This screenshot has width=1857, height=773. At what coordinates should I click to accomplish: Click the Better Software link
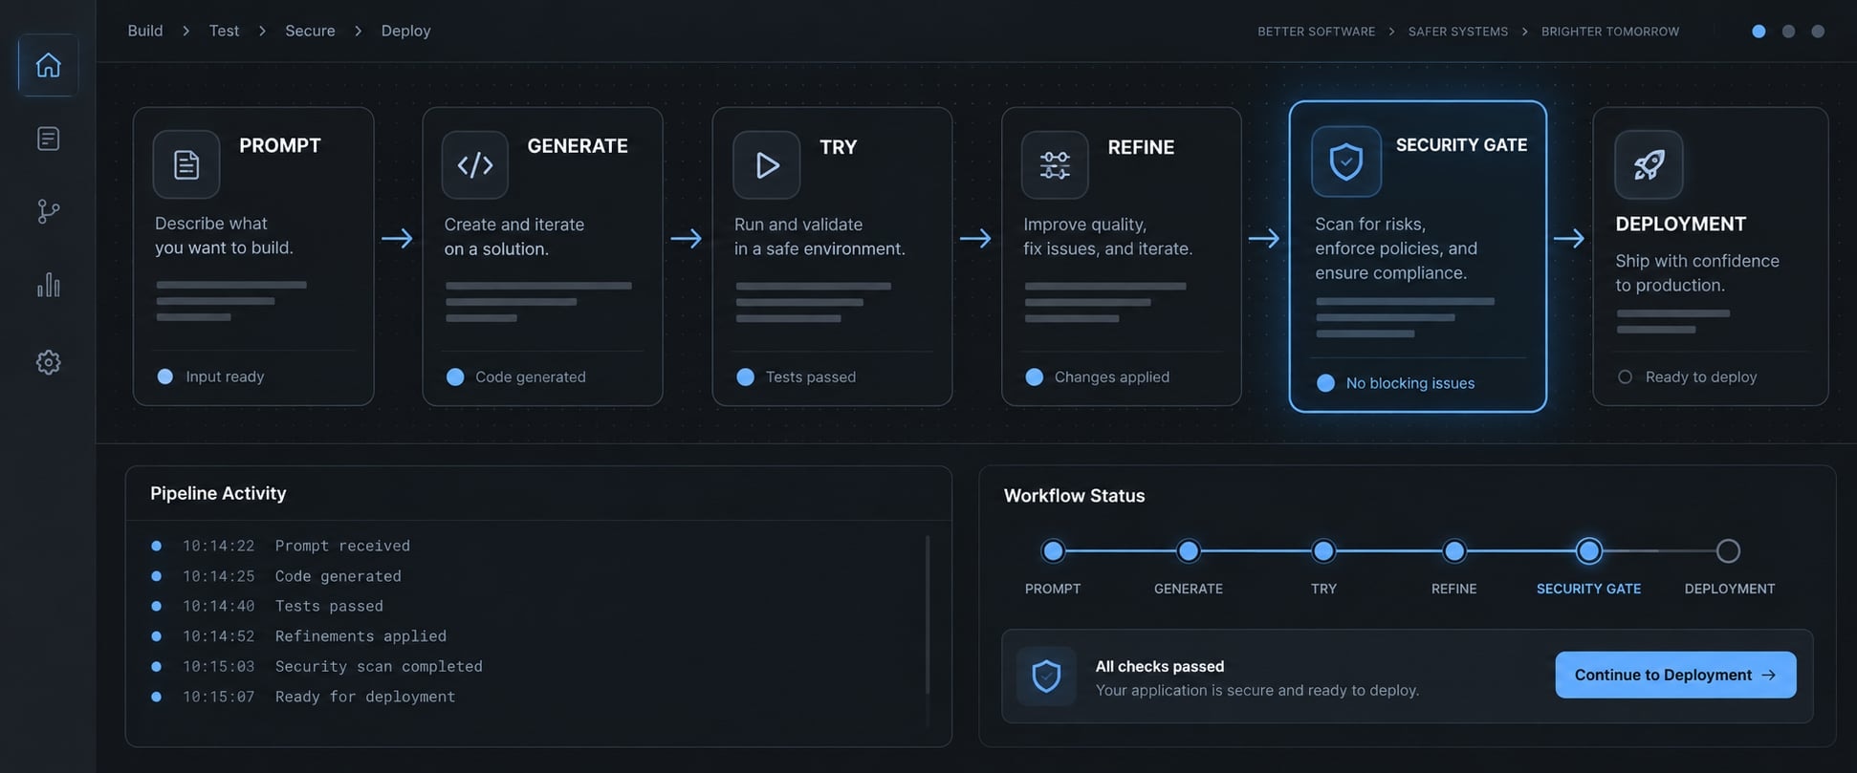(1316, 32)
